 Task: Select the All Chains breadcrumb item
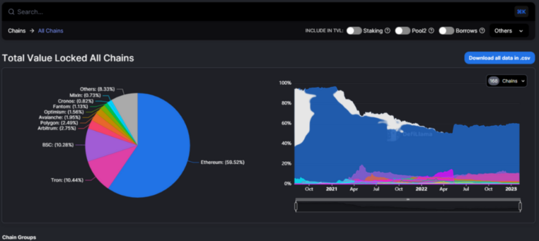tap(51, 31)
